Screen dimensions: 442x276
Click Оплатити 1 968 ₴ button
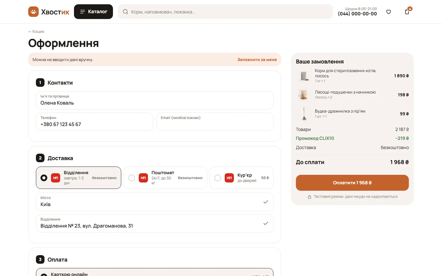pyautogui.click(x=352, y=183)
